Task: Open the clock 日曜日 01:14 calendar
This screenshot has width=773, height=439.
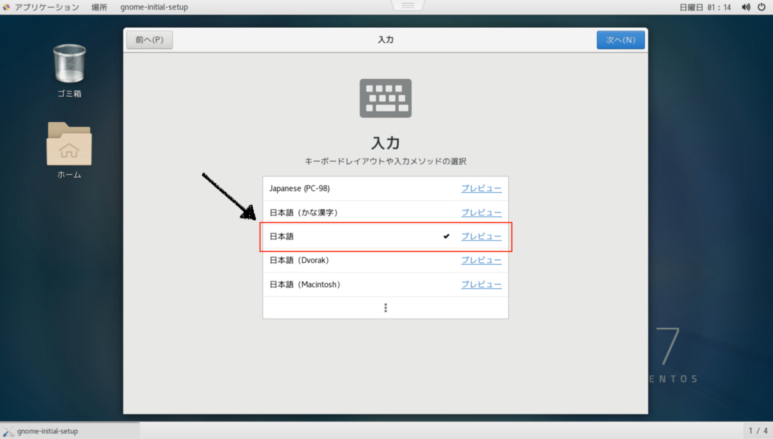Action: [705, 7]
